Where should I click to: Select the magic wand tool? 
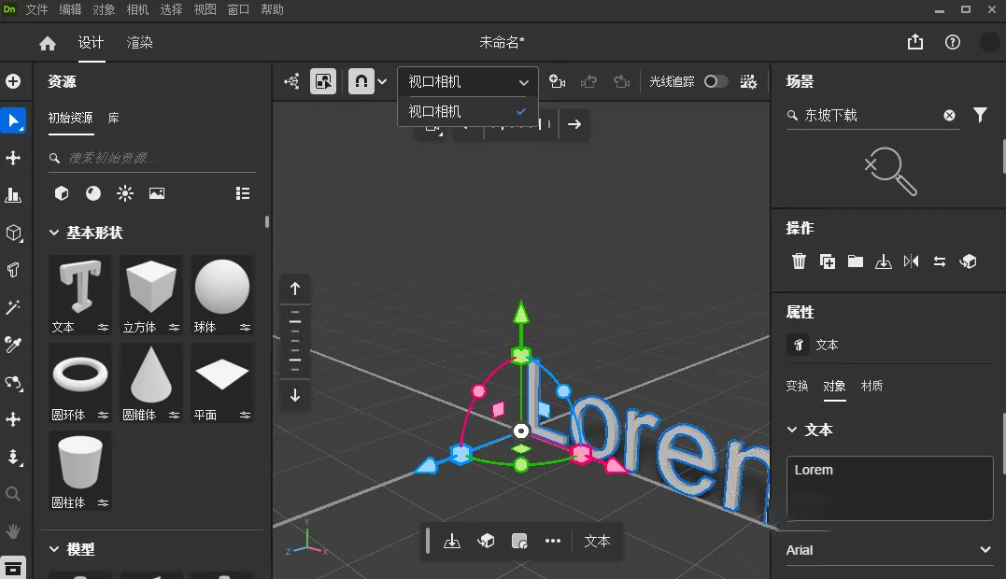tap(13, 308)
